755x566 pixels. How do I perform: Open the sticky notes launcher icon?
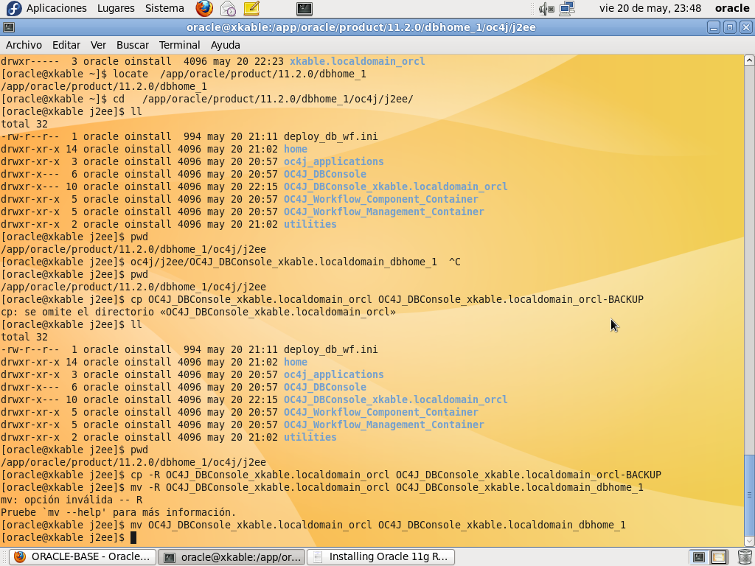(251, 8)
